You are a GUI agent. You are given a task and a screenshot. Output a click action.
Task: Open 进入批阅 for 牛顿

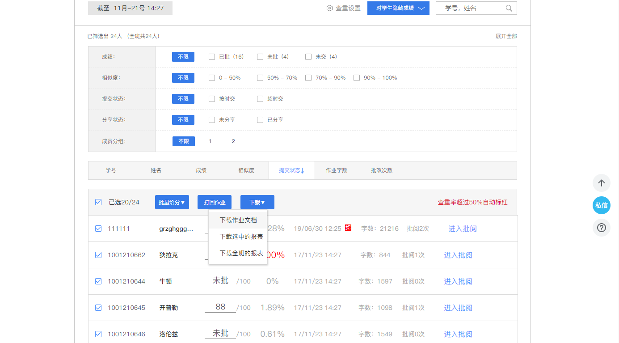(458, 281)
